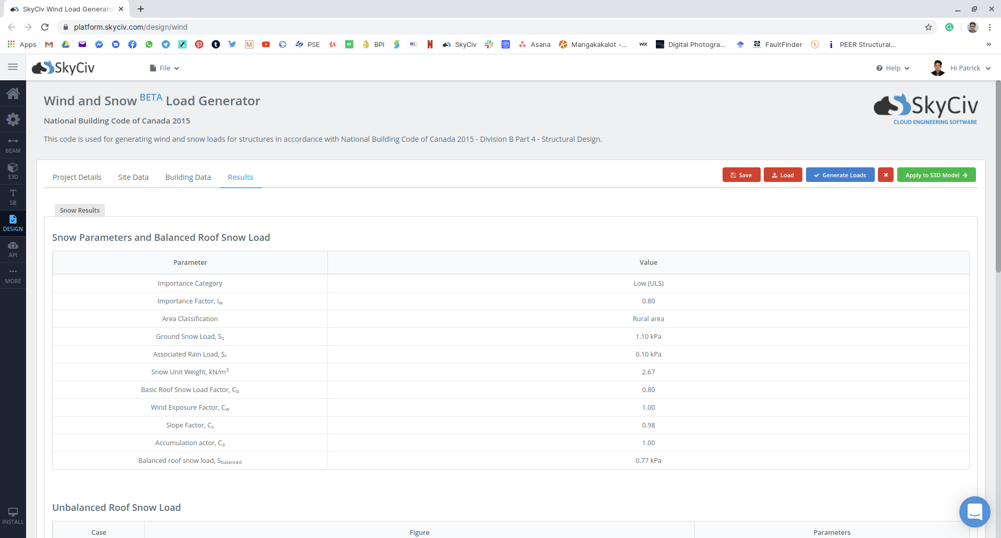
Task: Go to SkyCiv home dashboard icon
Action: click(x=13, y=93)
